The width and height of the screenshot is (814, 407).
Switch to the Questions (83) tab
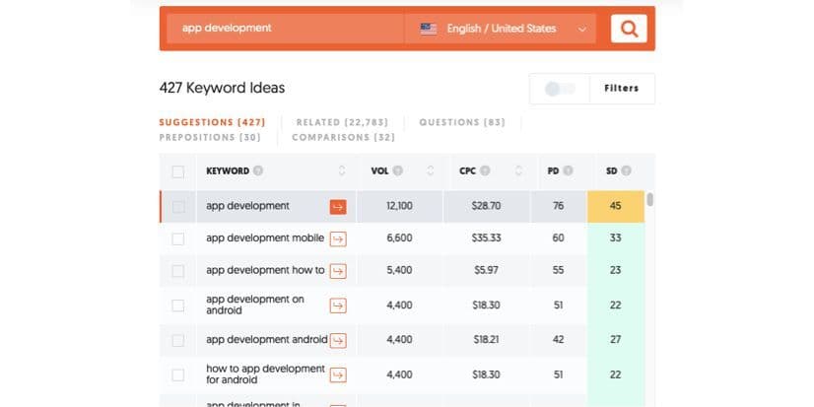461,122
